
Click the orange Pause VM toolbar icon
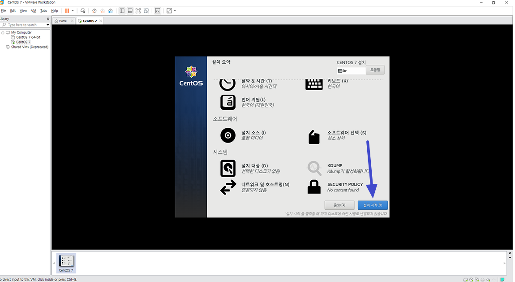coord(67,11)
